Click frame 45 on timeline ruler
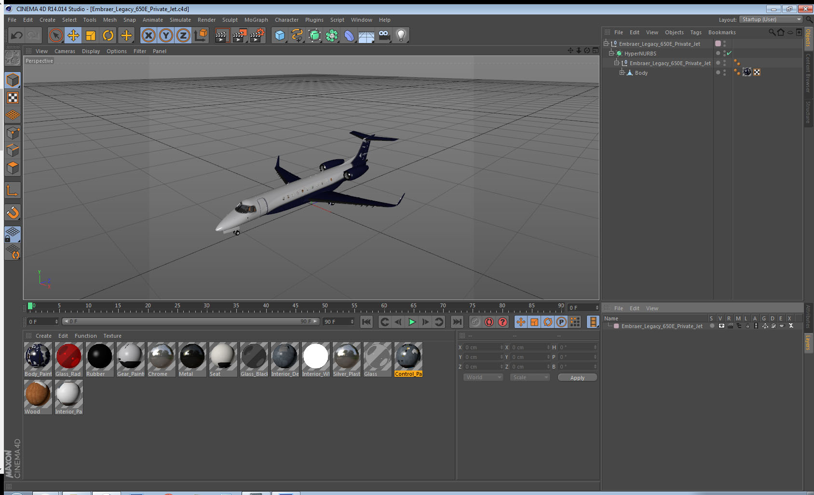Viewport: 814px width, 495px height. click(x=295, y=306)
